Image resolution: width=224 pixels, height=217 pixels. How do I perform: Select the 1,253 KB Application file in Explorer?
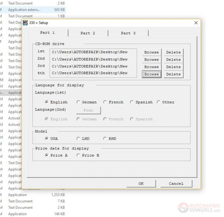point(33,195)
